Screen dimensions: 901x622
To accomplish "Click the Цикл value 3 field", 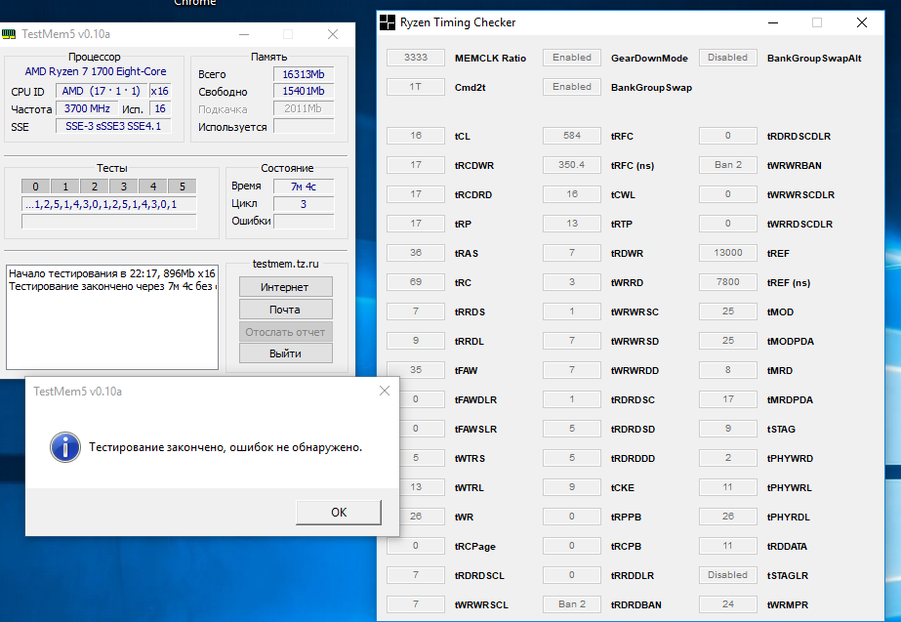I will [x=304, y=203].
